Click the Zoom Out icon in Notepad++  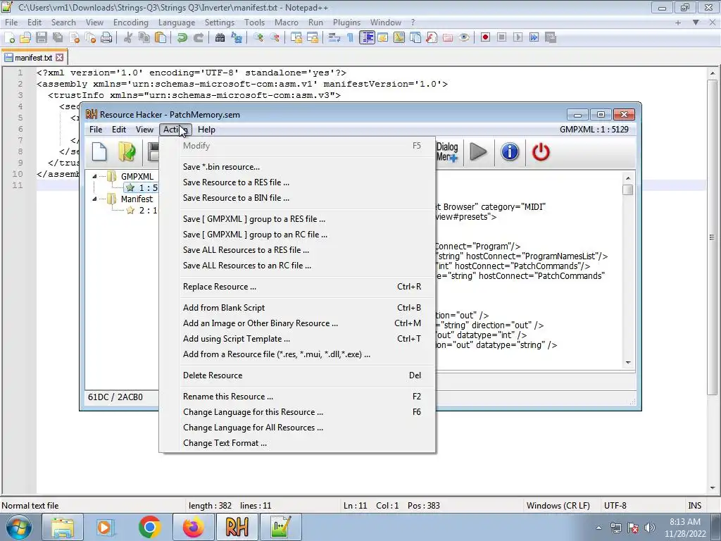click(275, 38)
